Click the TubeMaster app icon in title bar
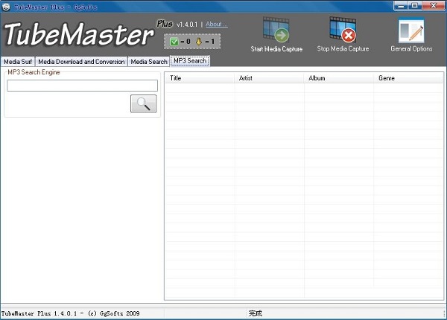 6,7
